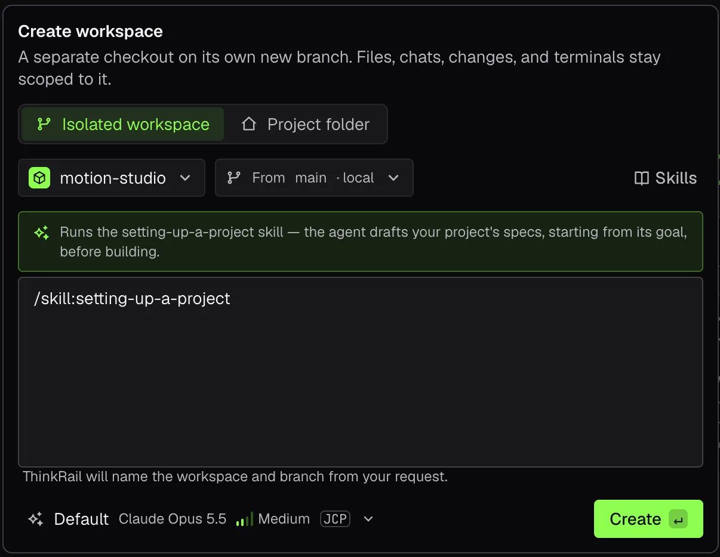
Task: Open the From main · local branch dropdown
Action: tap(314, 178)
